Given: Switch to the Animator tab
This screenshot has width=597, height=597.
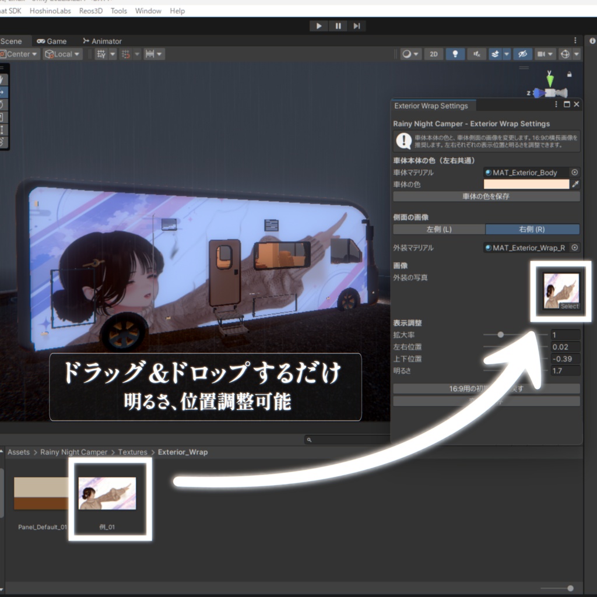Looking at the screenshot, I should 103,41.
